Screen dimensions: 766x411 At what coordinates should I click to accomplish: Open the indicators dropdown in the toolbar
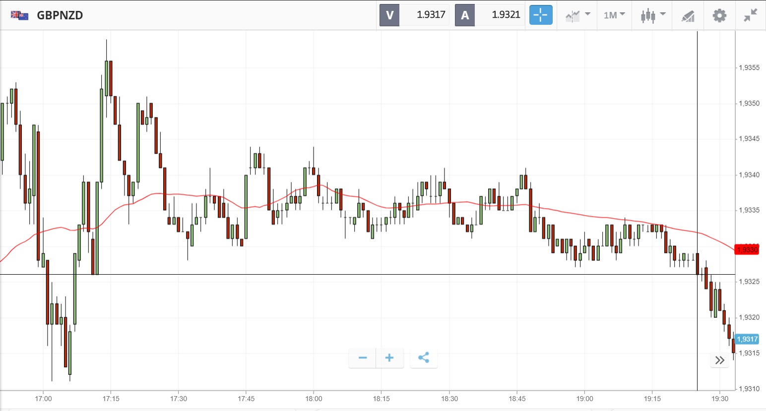577,15
